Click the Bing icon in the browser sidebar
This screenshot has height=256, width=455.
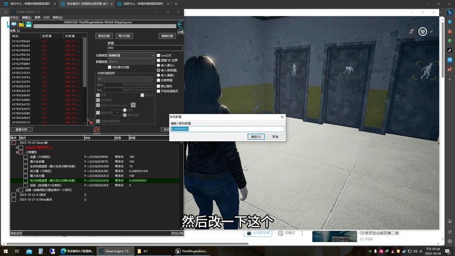tap(450, 12)
